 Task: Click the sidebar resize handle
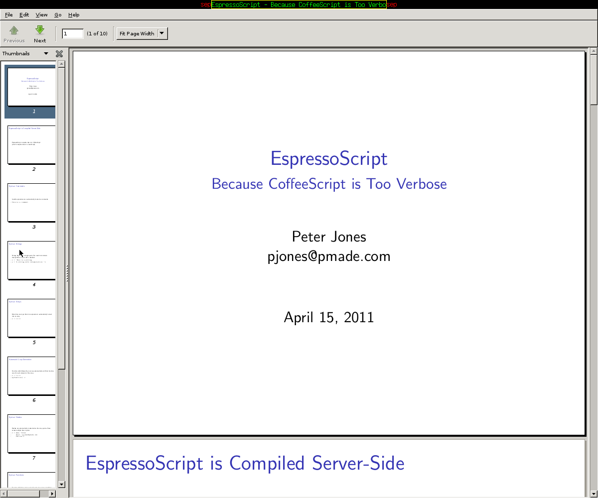(67, 273)
